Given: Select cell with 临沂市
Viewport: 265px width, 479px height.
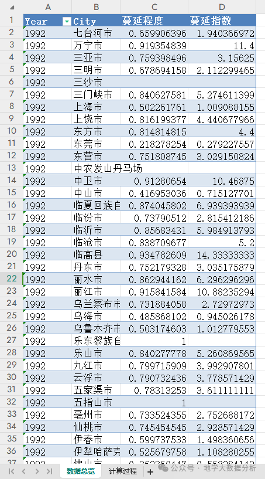Looking at the screenshot, I should coord(96,230).
